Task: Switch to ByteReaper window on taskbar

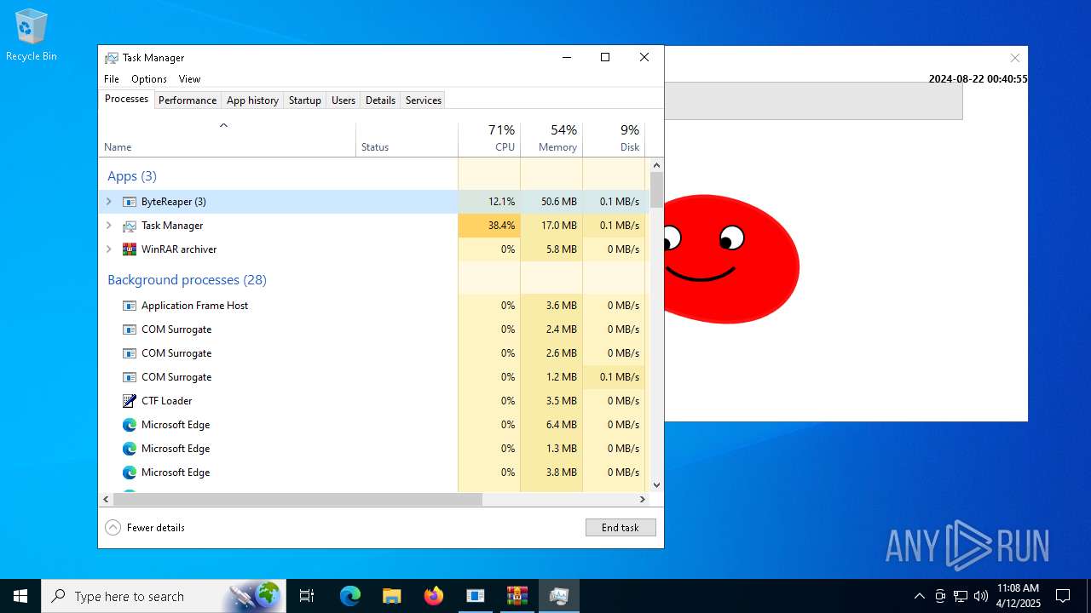Action: pos(475,596)
